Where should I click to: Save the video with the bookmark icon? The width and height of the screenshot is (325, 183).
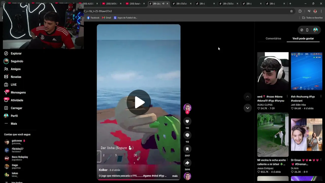187,149
